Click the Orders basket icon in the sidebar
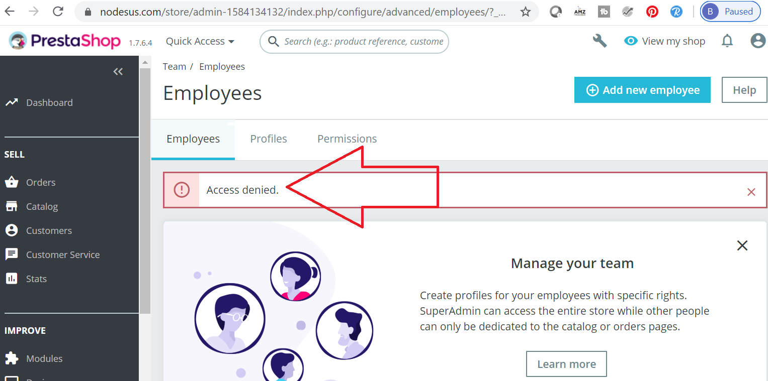768x381 pixels. point(12,182)
